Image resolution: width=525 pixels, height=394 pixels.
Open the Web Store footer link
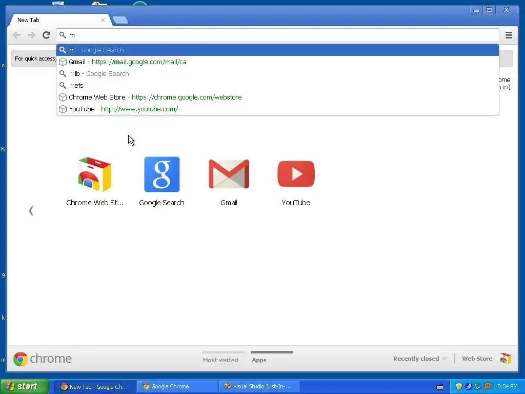[x=477, y=359]
